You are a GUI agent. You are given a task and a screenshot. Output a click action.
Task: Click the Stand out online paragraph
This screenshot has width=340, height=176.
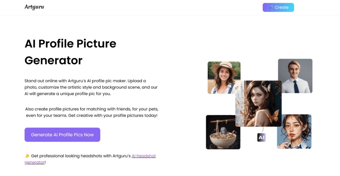91,87
